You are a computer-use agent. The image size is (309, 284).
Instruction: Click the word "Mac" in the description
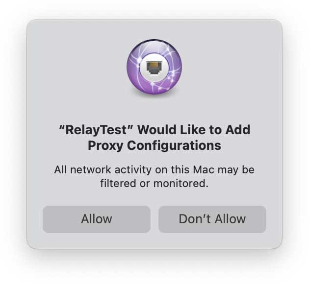click(204, 169)
